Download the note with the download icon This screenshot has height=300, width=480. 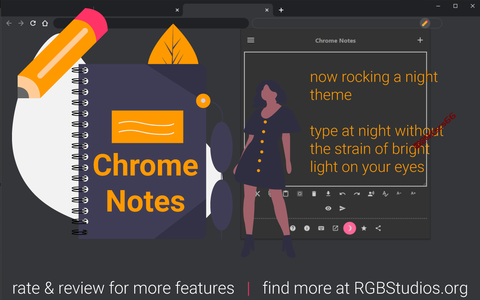[x=328, y=193]
